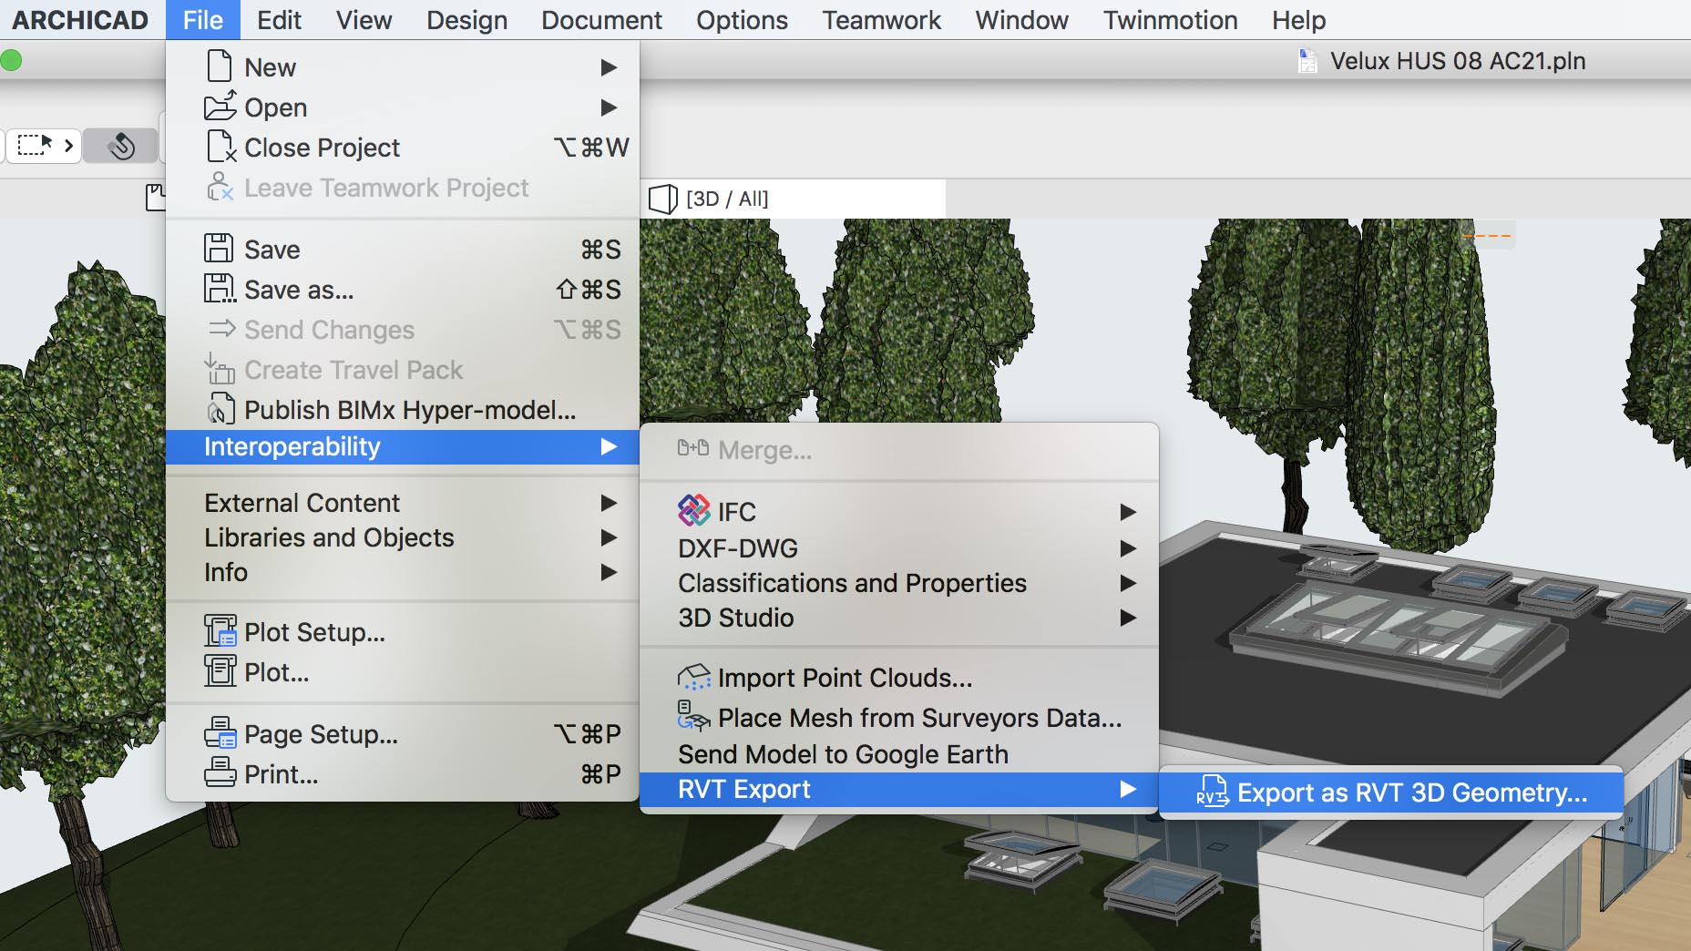Open the Teamwork menu
Screen dimensions: 1691x951
pos(881,20)
